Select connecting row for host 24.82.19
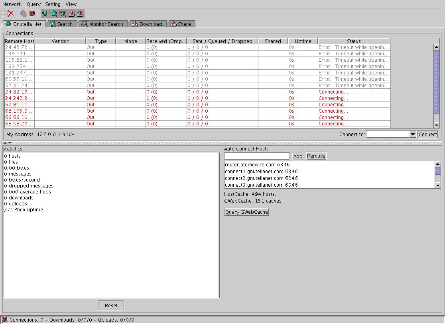 click(x=197, y=92)
